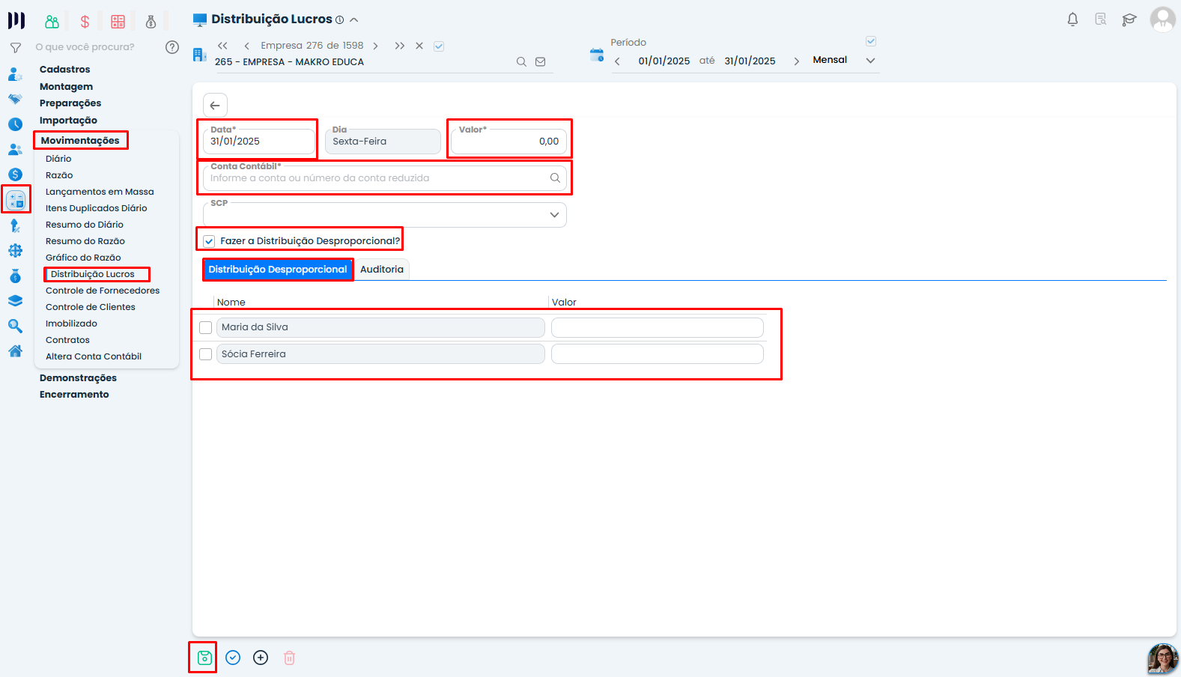The width and height of the screenshot is (1181, 677).
Task: Open the Razão menu item
Action: pyautogui.click(x=59, y=175)
